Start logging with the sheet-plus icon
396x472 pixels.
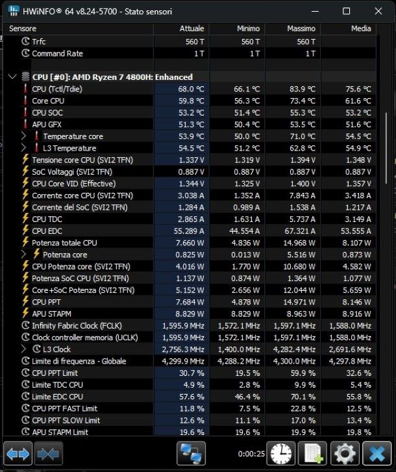coord(313,454)
